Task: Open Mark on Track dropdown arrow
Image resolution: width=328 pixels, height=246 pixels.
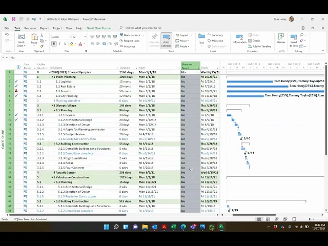Action: 143,35
